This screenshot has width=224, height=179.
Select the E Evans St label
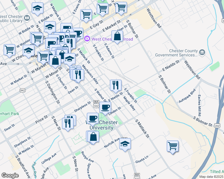click(x=77, y=7)
